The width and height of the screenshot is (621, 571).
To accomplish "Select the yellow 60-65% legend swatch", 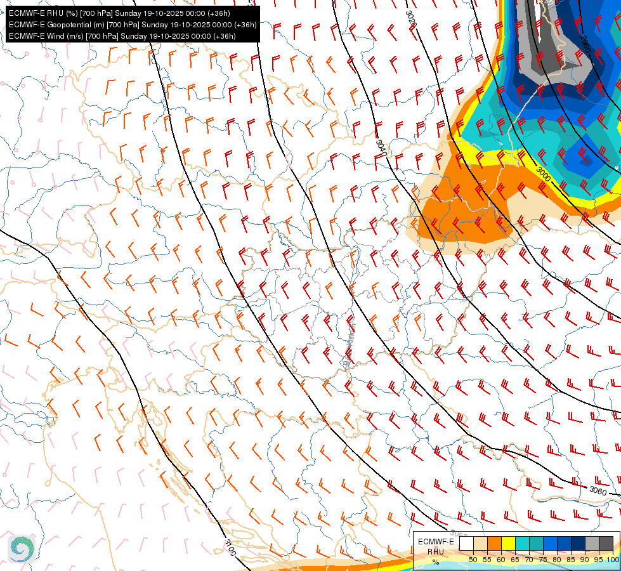I will [508, 543].
